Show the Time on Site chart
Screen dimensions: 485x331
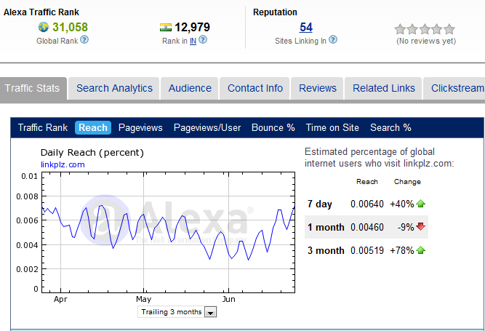(x=332, y=128)
